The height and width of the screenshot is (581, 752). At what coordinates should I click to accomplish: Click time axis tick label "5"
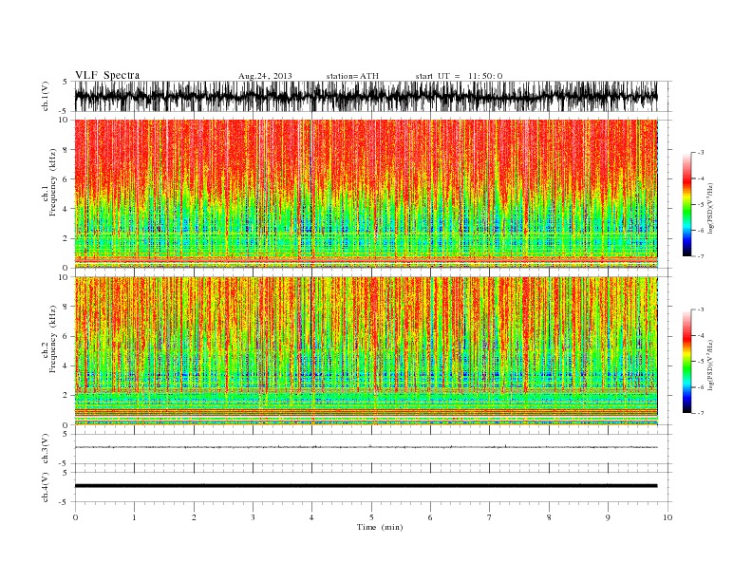click(371, 517)
